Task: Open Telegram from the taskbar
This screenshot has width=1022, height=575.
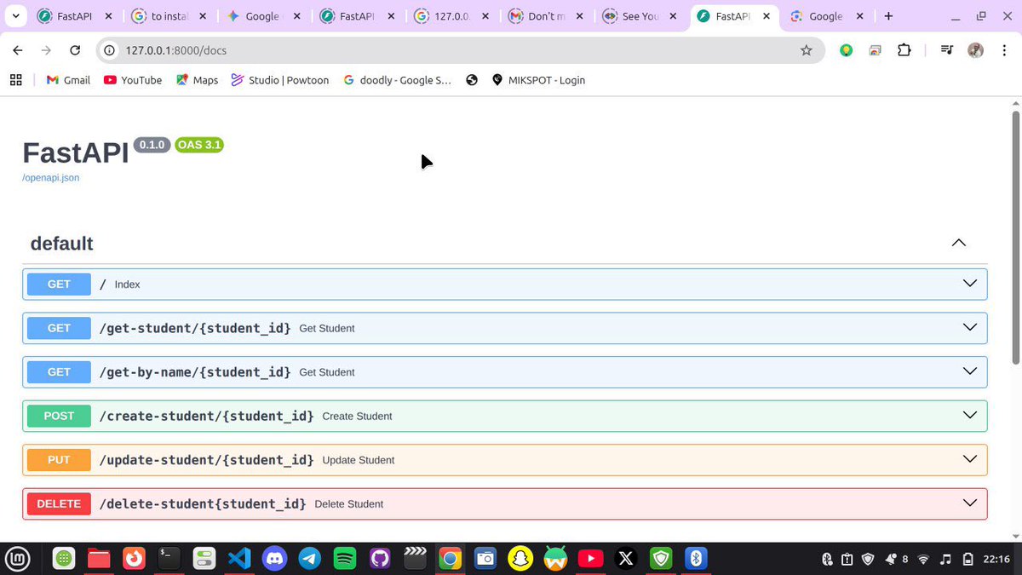Action: (x=310, y=559)
